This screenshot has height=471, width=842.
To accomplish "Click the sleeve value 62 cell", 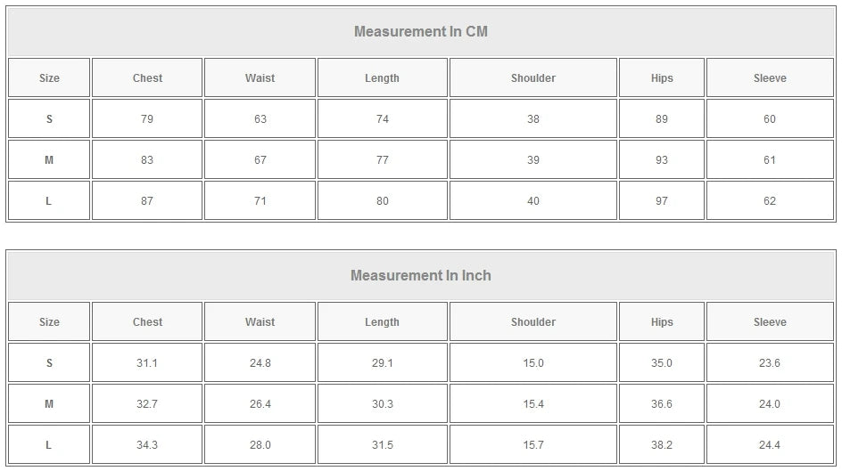I will coord(770,201).
